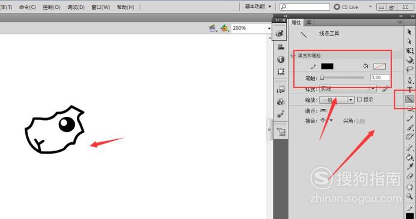Switch to the 属性 tab
Screen dimensions: 416x219
click(296, 23)
